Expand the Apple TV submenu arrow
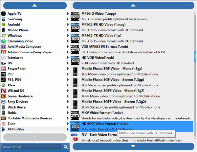This screenshot has height=152, width=197. 68,13
